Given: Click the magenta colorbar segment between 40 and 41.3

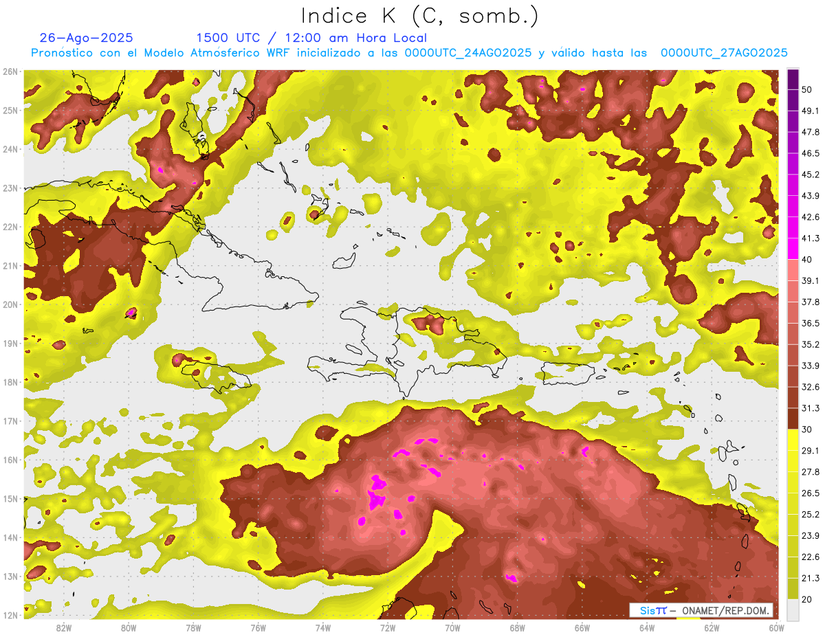Looking at the screenshot, I should [793, 249].
